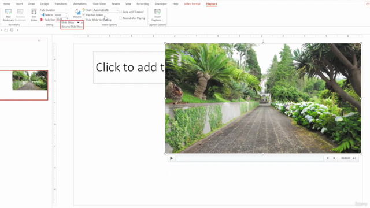Step video backward with the back arrow
This screenshot has height=208, width=370.
328,158
